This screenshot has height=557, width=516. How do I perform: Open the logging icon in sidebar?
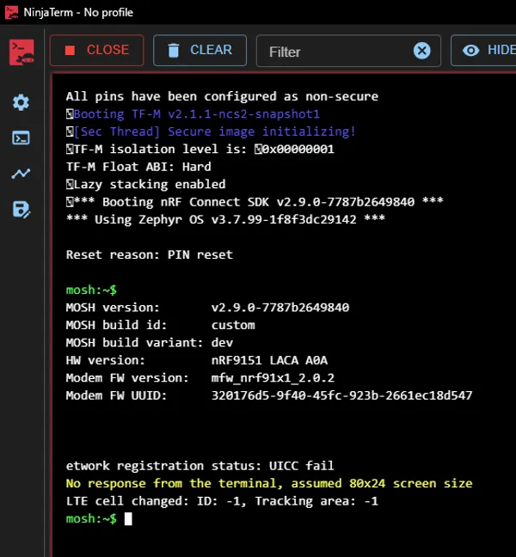click(x=21, y=209)
